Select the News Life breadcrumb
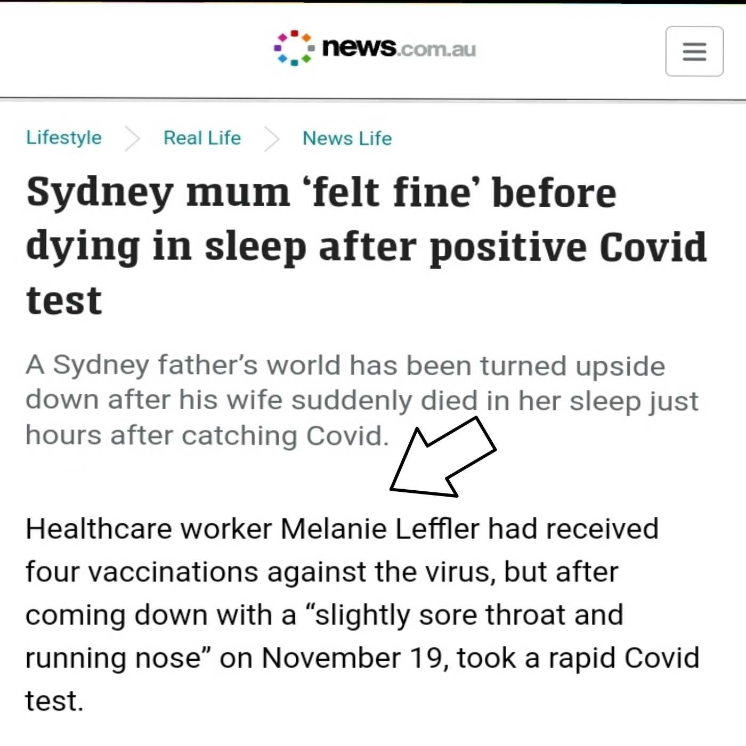Screen dimensions: 746x746 (347, 139)
